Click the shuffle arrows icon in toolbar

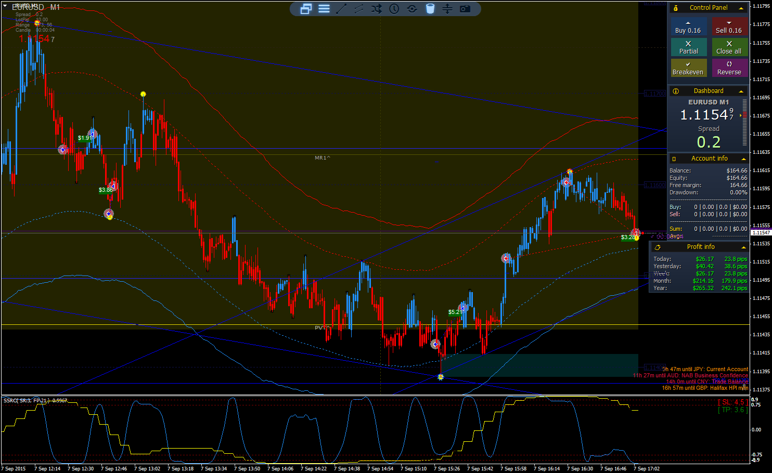click(377, 9)
